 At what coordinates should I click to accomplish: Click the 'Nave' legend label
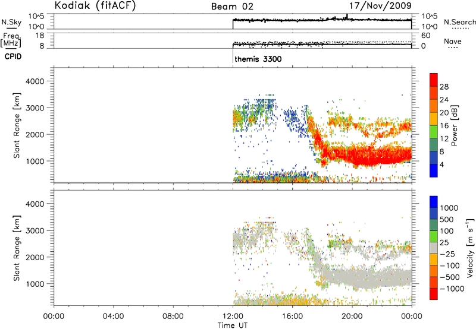453,41
